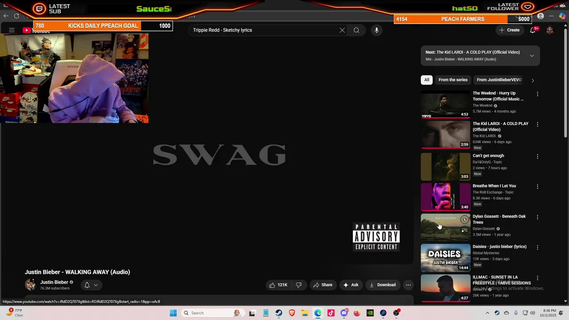Screen dimensions: 569x320
Task: Click the Download button
Action: [382, 285]
